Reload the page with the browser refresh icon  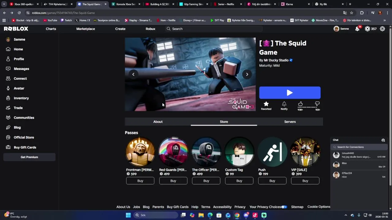coord(19,13)
